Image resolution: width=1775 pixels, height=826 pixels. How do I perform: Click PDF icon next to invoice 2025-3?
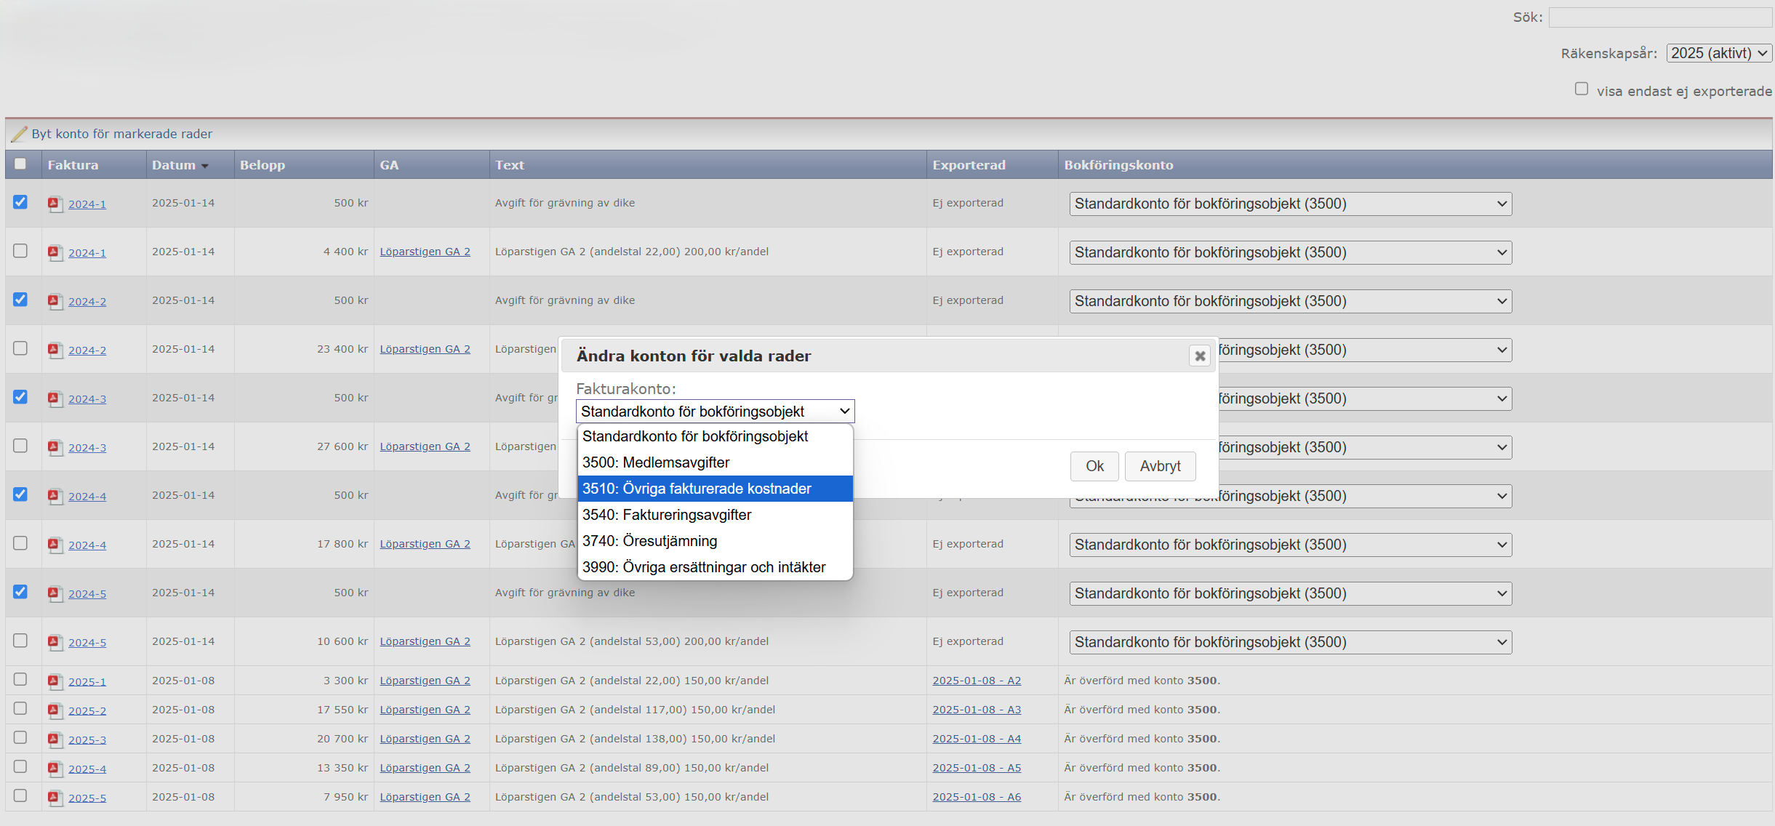[x=55, y=739]
